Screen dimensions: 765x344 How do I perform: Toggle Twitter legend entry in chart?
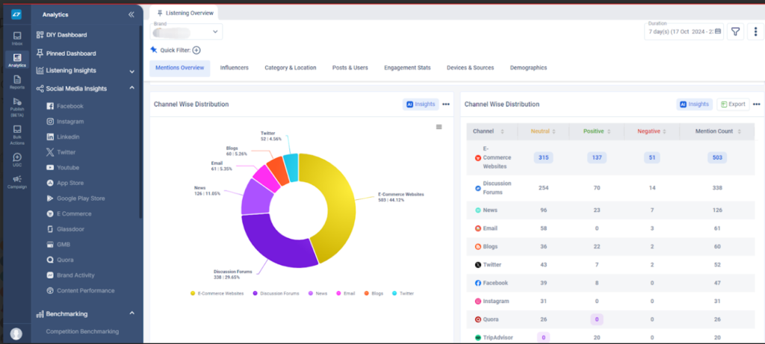click(403, 294)
